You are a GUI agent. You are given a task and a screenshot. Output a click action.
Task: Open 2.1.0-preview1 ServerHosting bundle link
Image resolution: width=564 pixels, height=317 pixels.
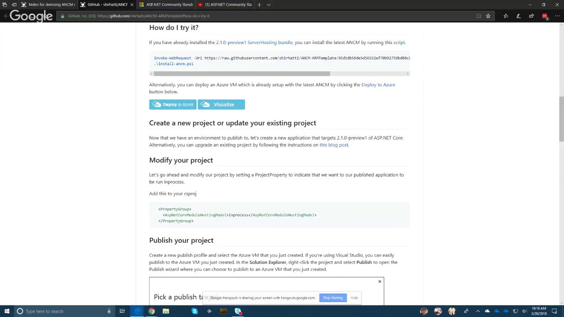(254, 42)
